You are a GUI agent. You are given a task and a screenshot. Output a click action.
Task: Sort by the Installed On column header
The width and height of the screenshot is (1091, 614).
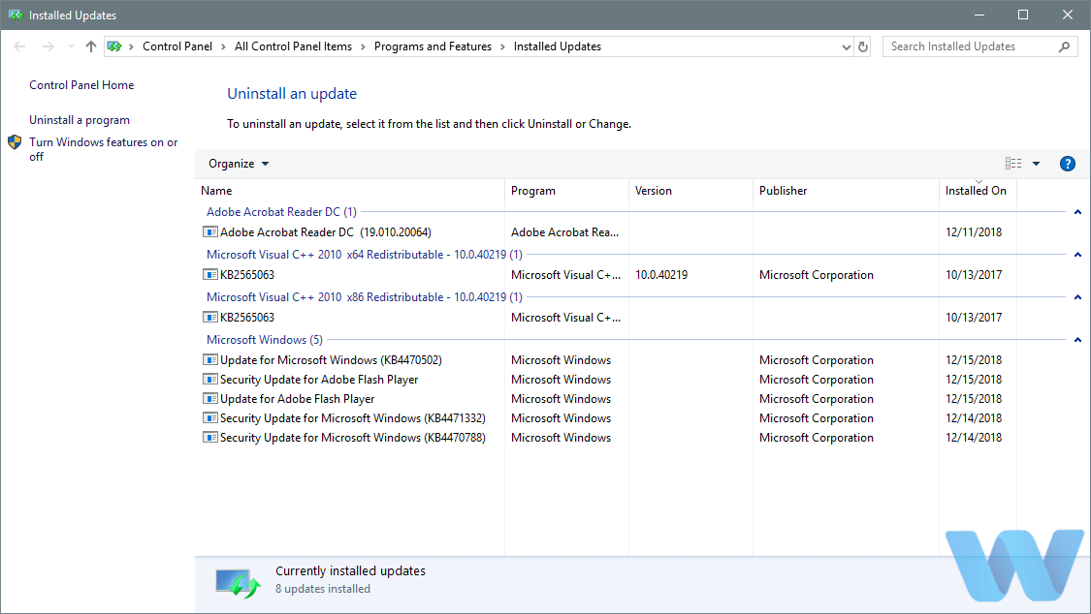[x=976, y=191]
